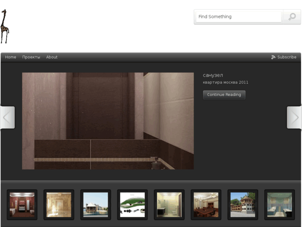The height and width of the screenshot is (227, 302).
Task: Select the green site plan thumbnail
Action: point(133,205)
